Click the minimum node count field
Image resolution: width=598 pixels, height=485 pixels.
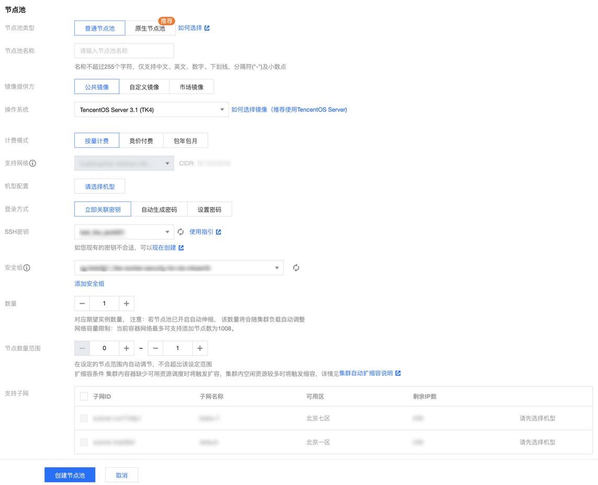tap(104, 348)
